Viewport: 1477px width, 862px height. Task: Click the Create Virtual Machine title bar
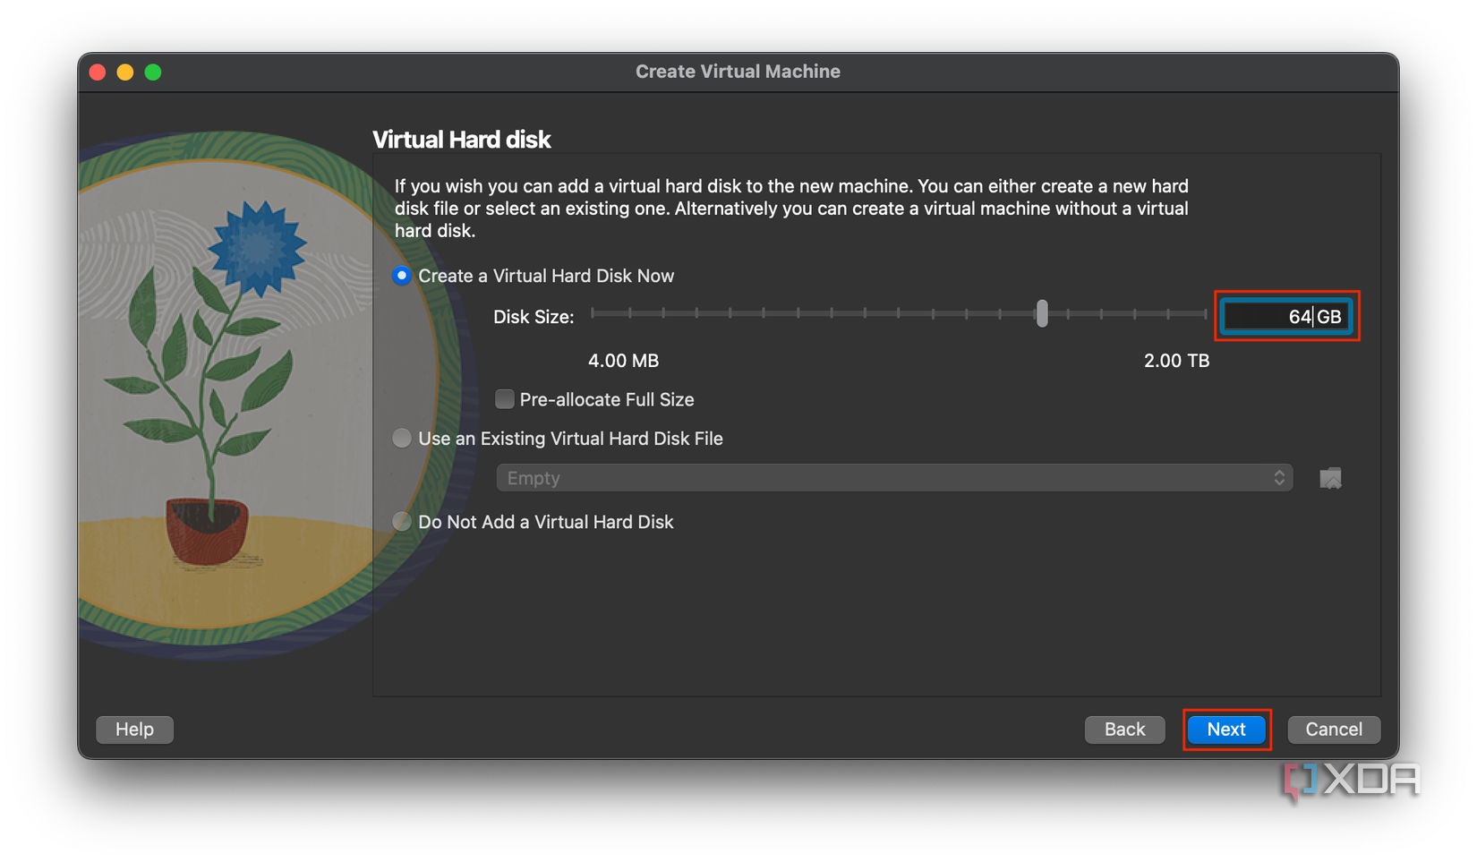click(x=738, y=72)
